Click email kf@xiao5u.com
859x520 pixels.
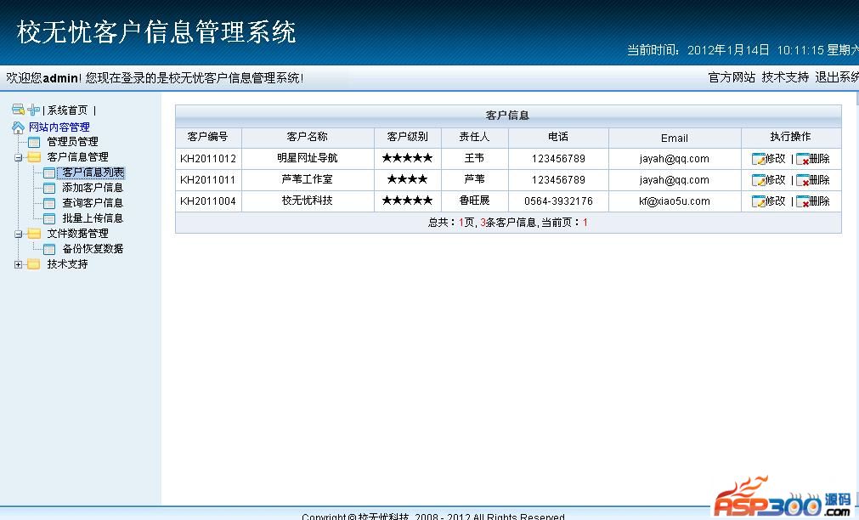(675, 201)
